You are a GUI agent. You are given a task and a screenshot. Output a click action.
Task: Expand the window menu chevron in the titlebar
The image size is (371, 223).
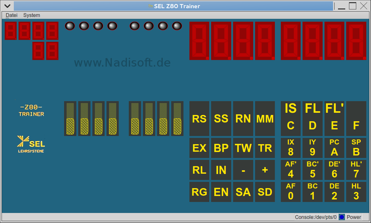tap(7, 5)
